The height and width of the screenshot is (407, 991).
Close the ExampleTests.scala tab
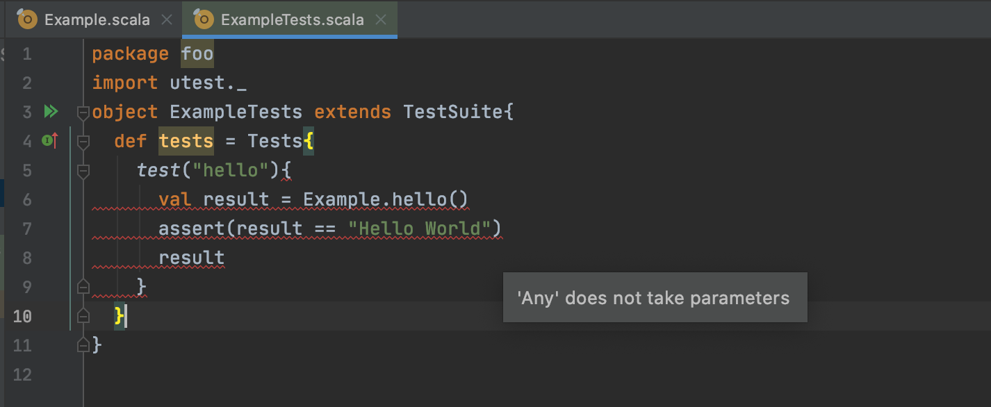(381, 19)
